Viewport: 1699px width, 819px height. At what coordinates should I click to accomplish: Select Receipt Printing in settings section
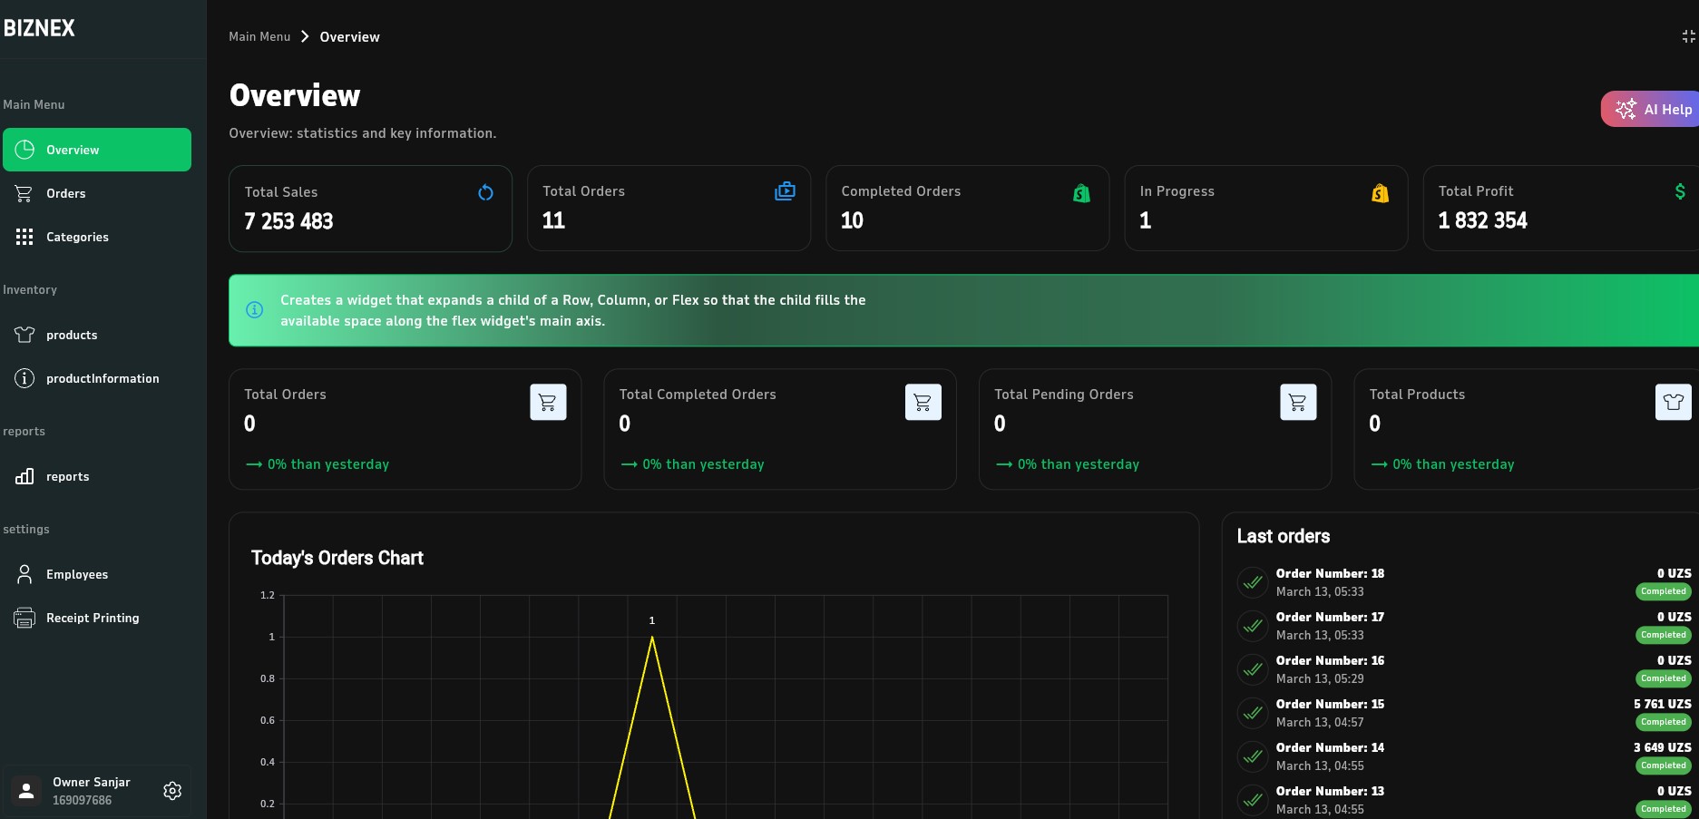point(93,618)
